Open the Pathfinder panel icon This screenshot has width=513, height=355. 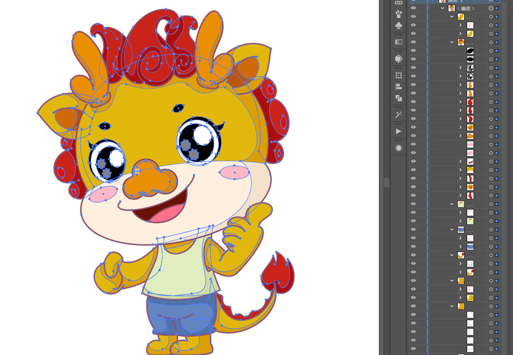(x=398, y=98)
